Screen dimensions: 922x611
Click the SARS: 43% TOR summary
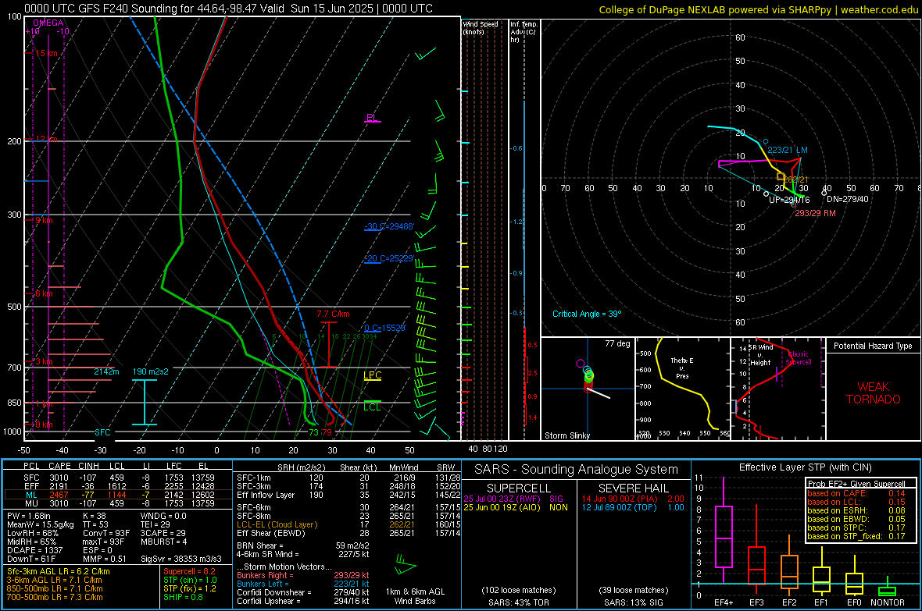click(x=518, y=602)
